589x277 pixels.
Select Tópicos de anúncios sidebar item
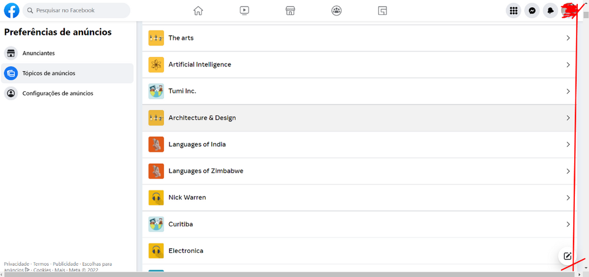click(x=67, y=73)
